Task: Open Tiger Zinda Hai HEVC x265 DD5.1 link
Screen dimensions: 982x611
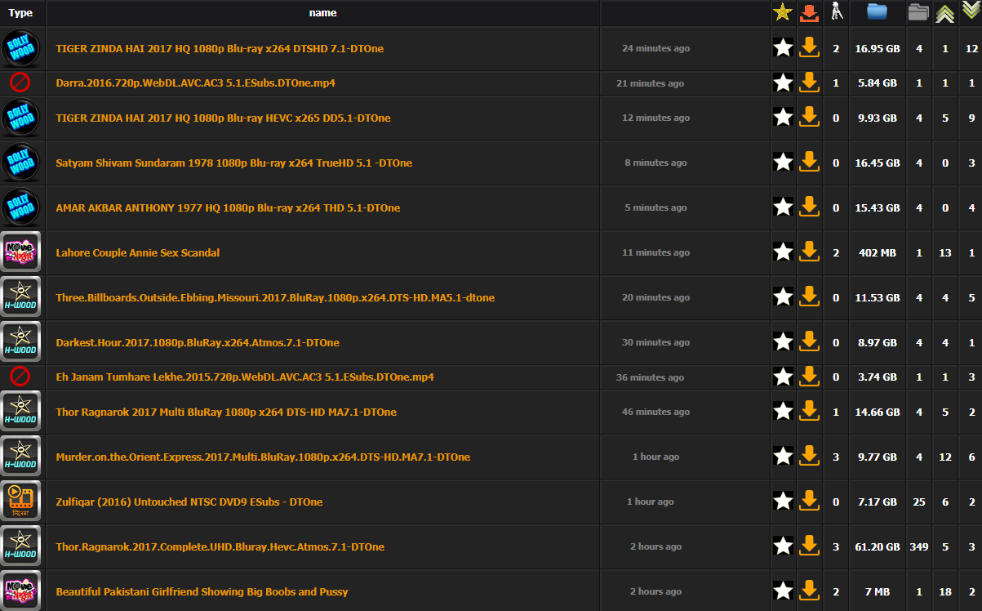Action: point(223,118)
